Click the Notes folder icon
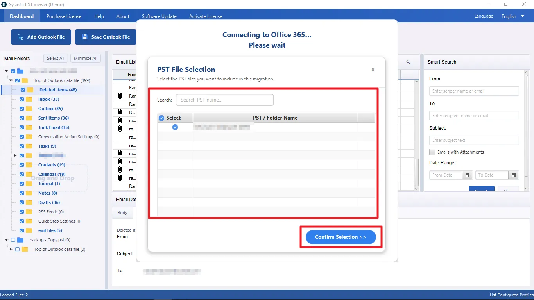This screenshot has width=534, height=300. pos(29,193)
